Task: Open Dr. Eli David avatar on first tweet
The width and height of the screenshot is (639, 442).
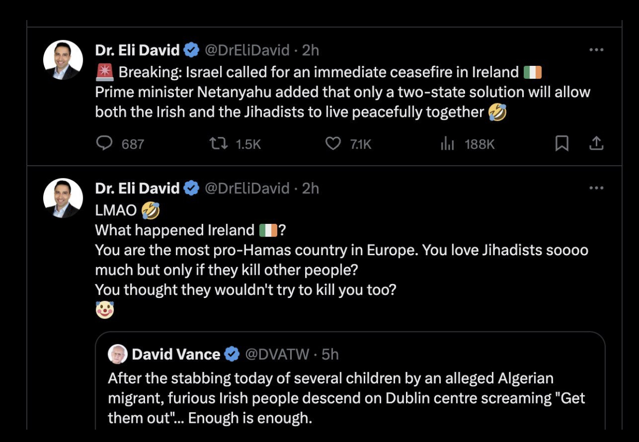Action: pyautogui.click(x=63, y=60)
